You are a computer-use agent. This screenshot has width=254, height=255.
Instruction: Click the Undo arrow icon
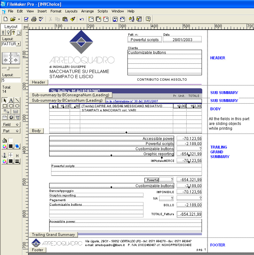point(82,19)
